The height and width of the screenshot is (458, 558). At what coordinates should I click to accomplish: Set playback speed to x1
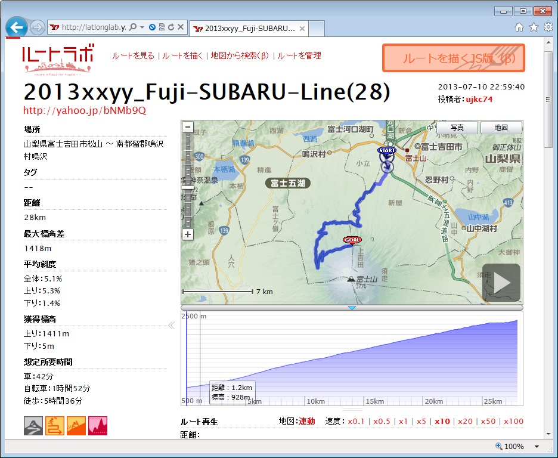tap(403, 422)
